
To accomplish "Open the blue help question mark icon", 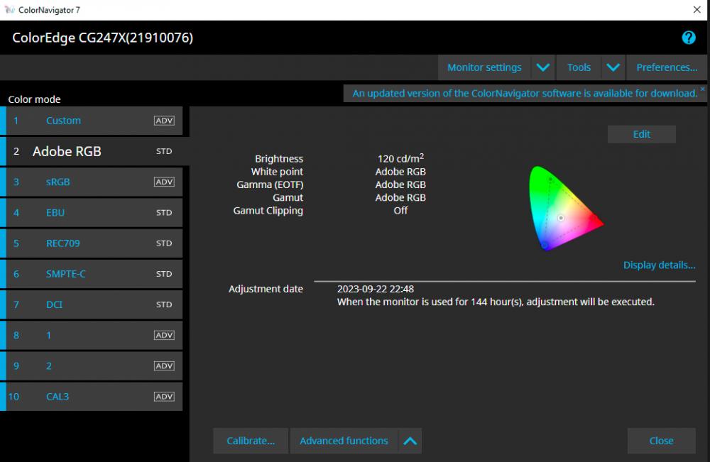I will 688,38.
